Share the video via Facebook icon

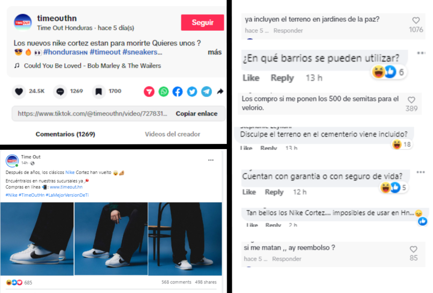178,92
